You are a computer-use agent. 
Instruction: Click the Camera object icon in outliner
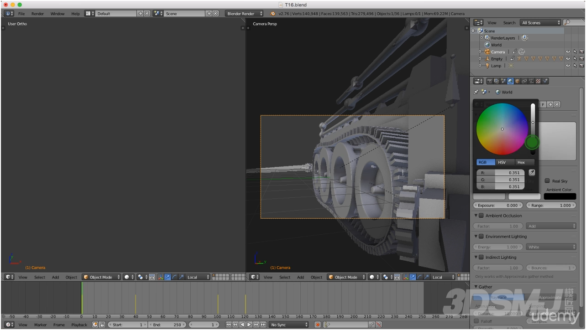click(x=487, y=52)
